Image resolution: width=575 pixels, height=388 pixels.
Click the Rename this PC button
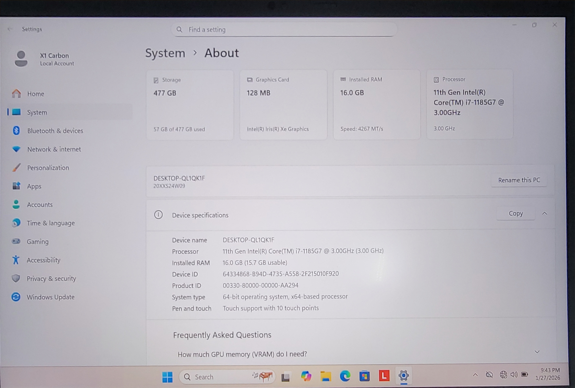coord(519,180)
